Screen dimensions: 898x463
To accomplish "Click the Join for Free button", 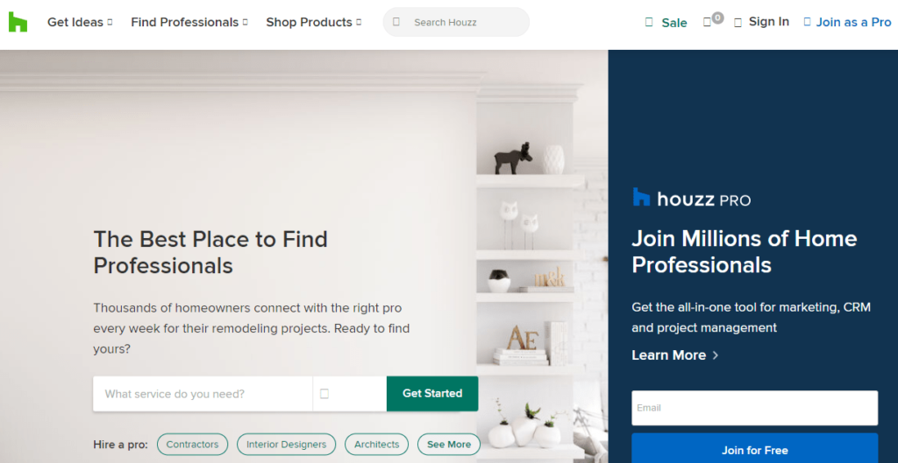I will [x=754, y=449].
